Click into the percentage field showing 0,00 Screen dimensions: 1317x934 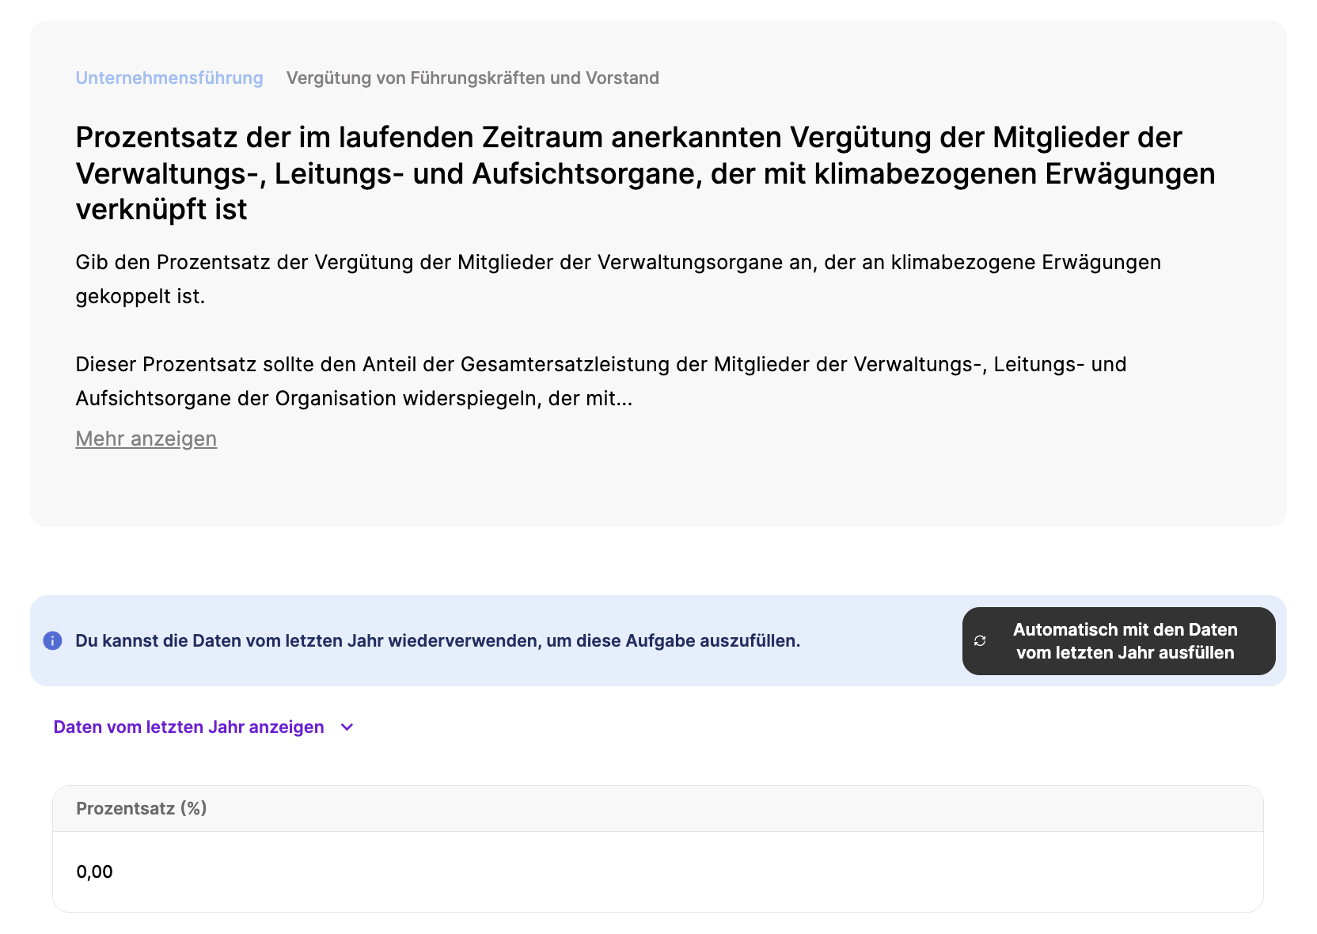click(x=95, y=871)
